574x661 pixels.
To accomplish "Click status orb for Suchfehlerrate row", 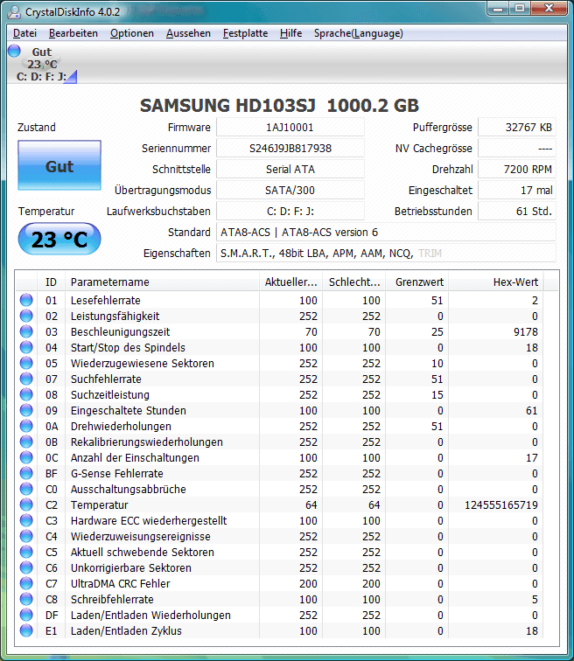I will pos(26,379).
